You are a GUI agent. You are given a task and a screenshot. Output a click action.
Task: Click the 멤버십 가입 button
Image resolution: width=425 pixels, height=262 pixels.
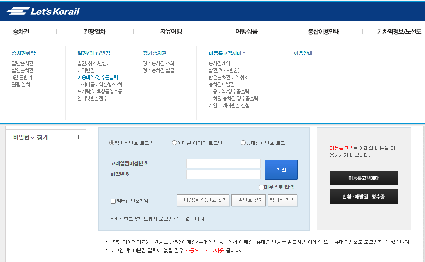tap(282, 200)
